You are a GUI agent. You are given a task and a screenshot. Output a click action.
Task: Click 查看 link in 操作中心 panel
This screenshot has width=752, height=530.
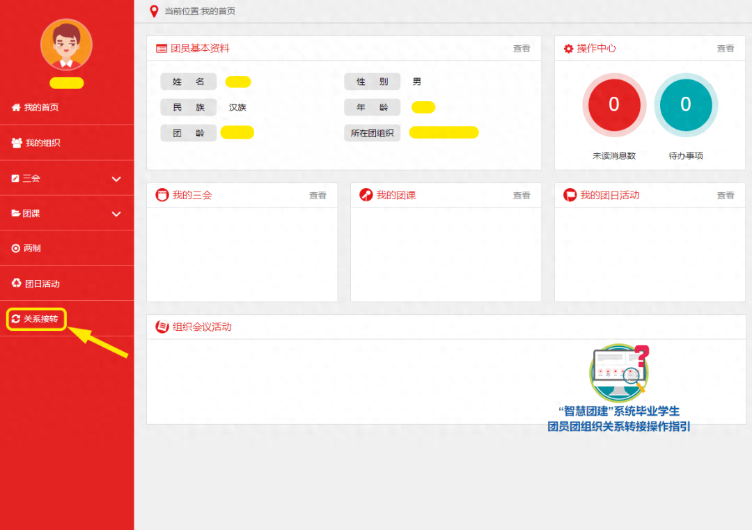[726, 49]
